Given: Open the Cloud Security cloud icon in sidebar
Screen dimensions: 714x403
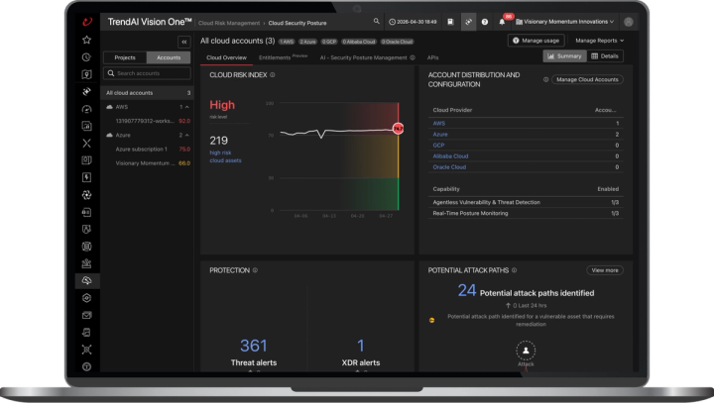Looking at the screenshot, I should pyautogui.click(x=86, y=280).
